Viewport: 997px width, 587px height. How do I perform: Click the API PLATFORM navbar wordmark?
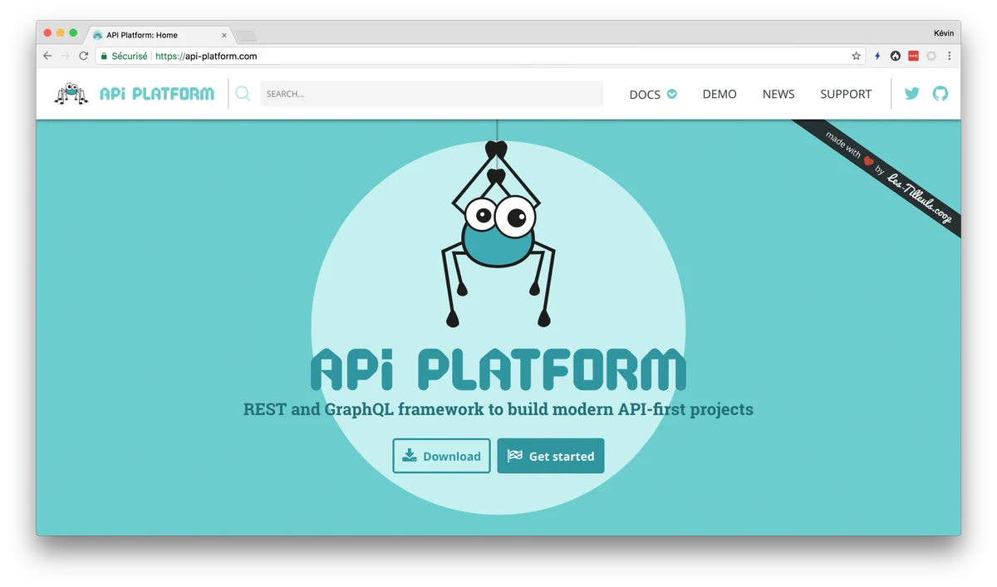click(x=156, y=94)
